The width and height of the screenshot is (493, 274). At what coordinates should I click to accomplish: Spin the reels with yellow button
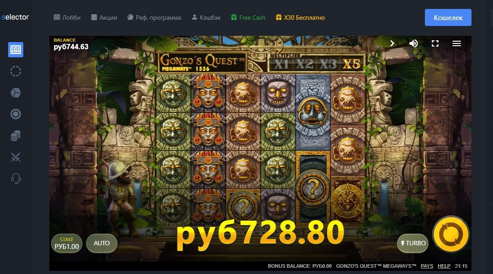coord(451,234)
